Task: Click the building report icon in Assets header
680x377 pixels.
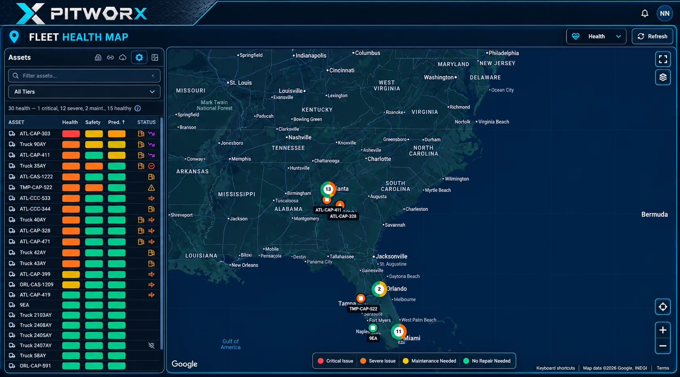Action: pos(98,58)
